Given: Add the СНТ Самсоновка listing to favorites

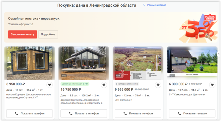Looking at the screenshot, I should 212,85.
